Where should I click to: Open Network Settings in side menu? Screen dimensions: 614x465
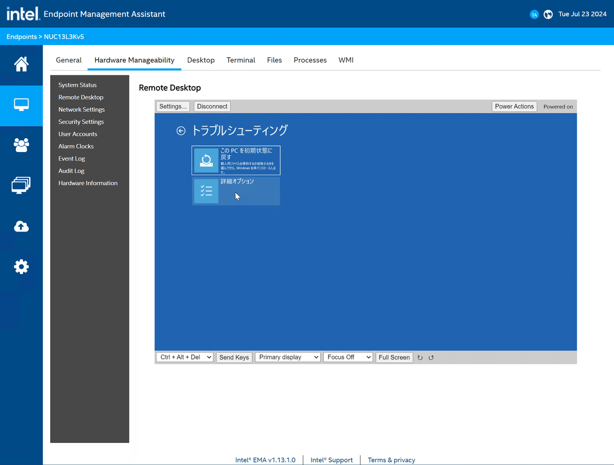coord(81,110)
